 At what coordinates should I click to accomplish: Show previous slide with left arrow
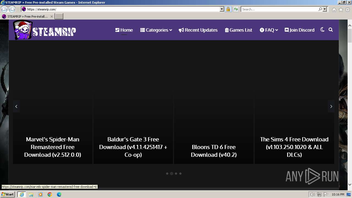[16, 106]
